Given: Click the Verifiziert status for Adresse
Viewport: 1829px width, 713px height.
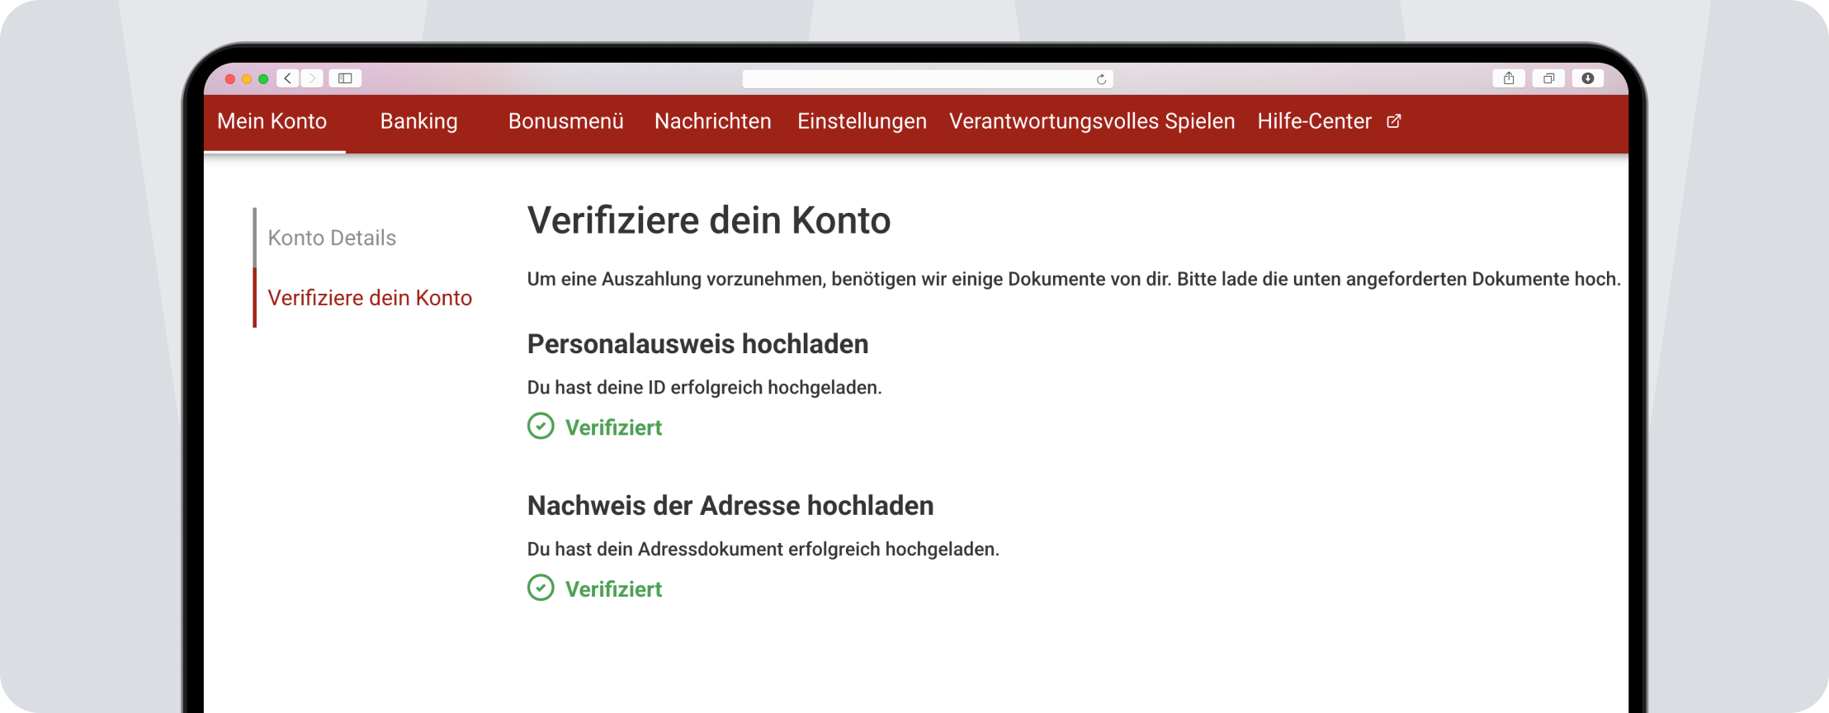Looking at the screenshot, I should pyautogui.click(x=613, y=589).
